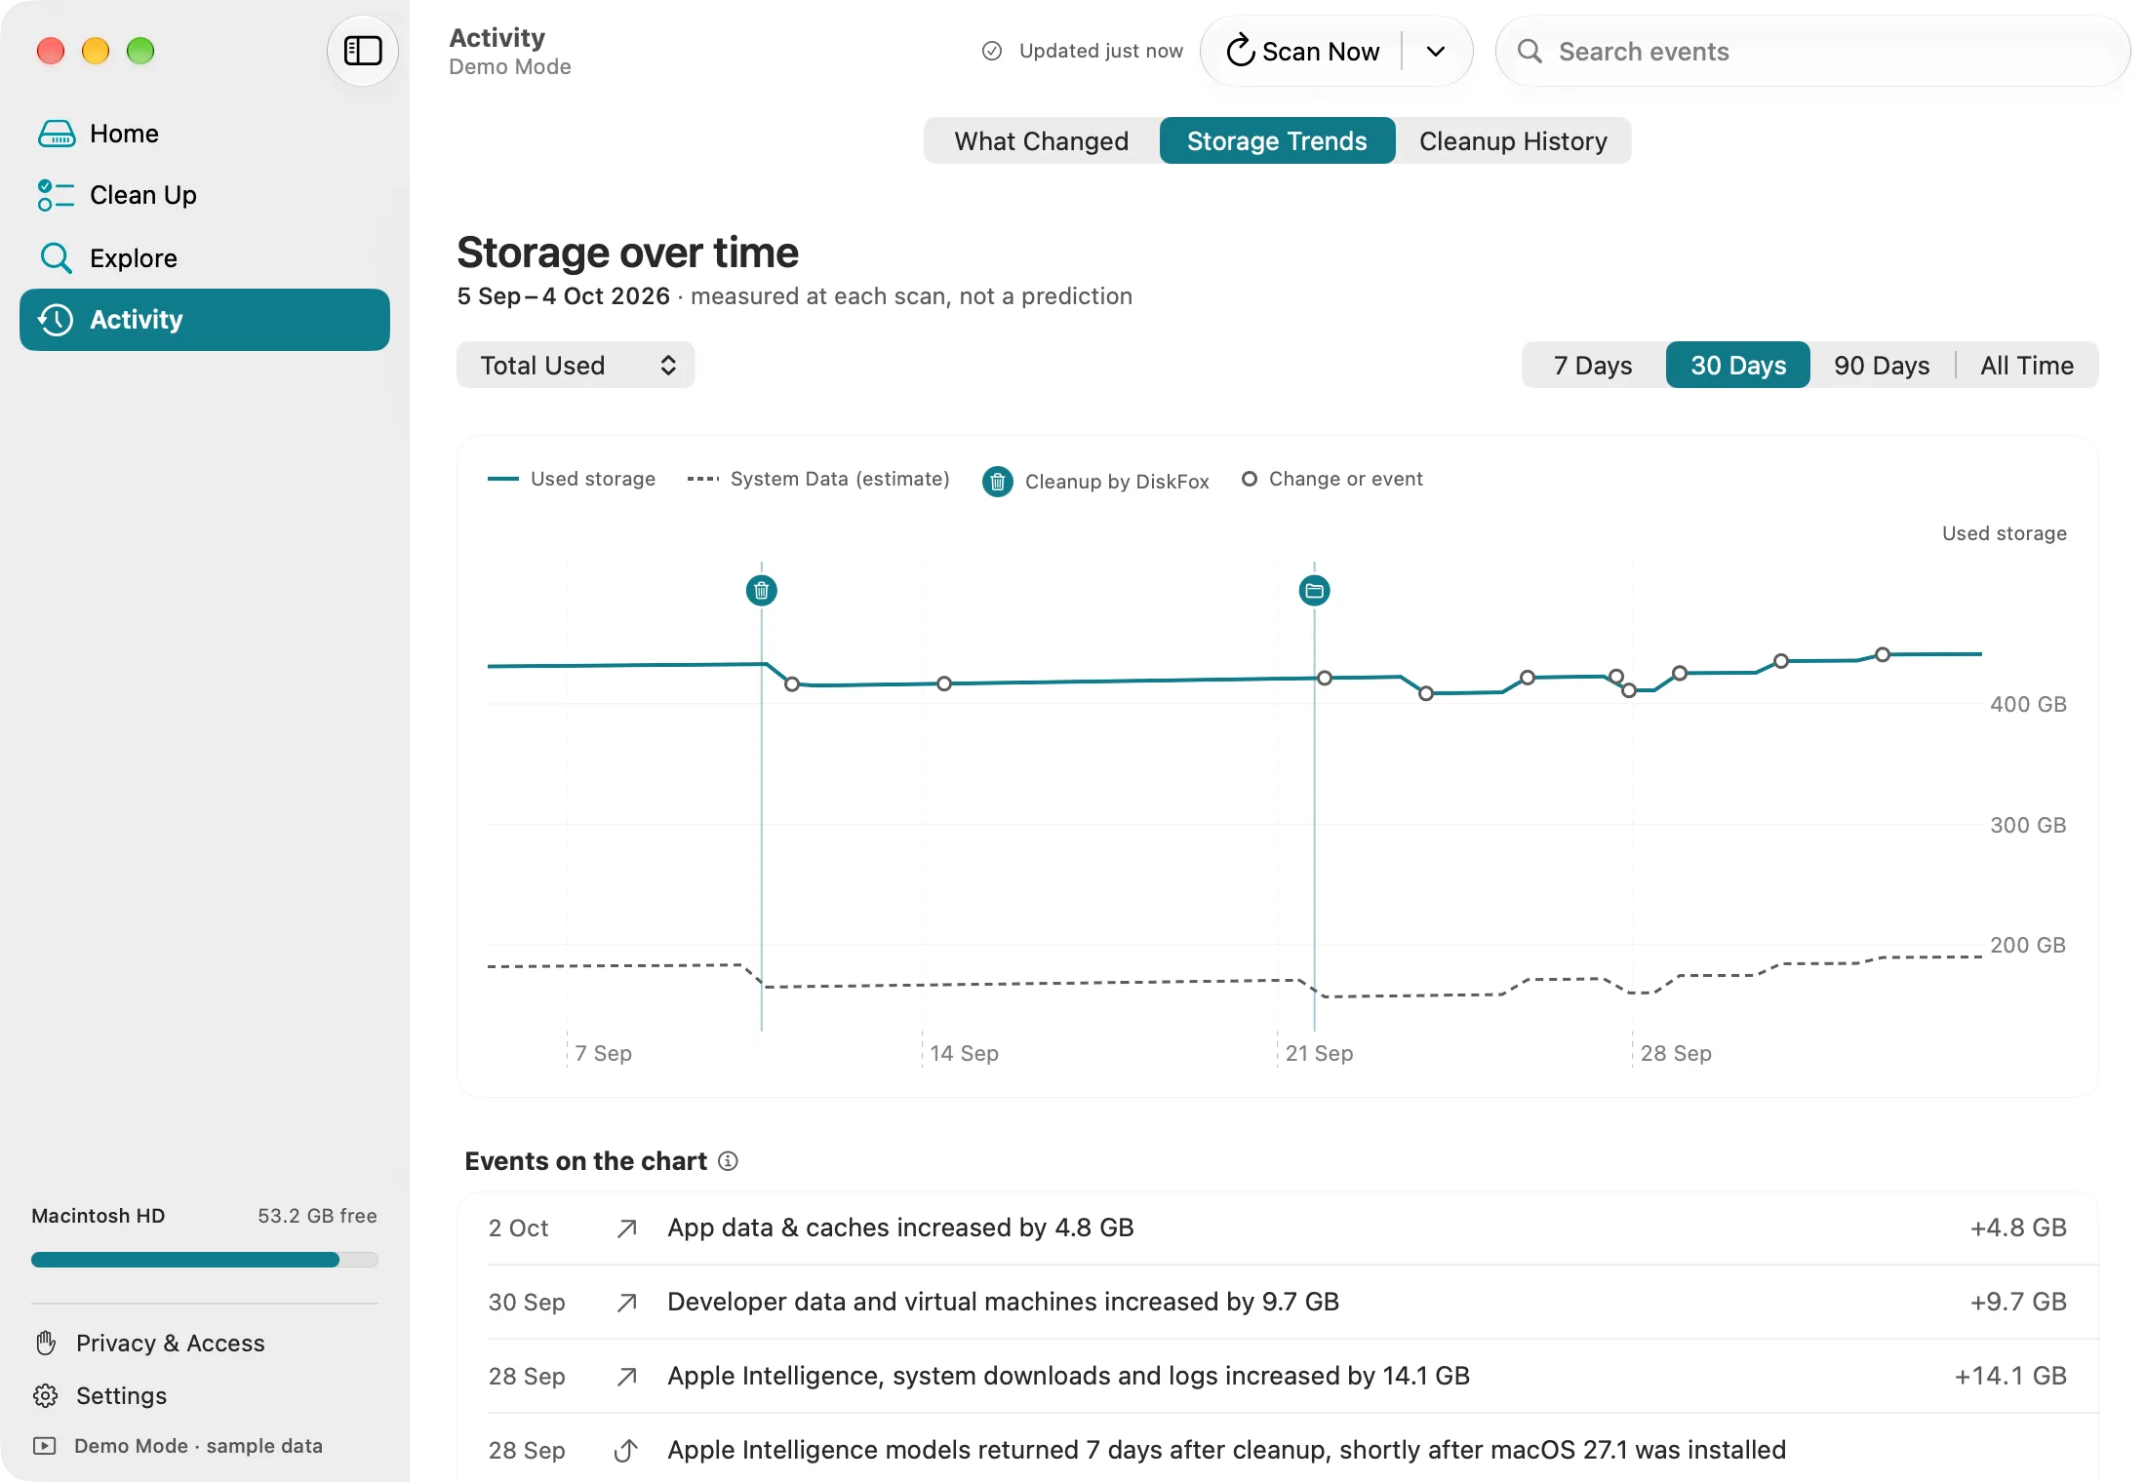The height and width of the screenshot is (1482, 2146).
Task: Switch to the Storage Trends tab
Action: pos(1277,141)
